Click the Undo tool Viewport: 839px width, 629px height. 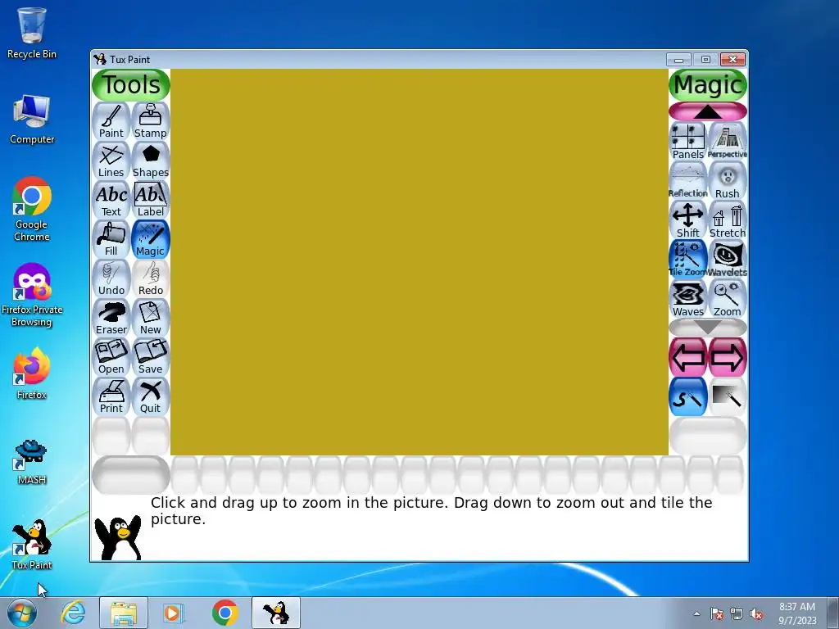click(x=111, y=278)
